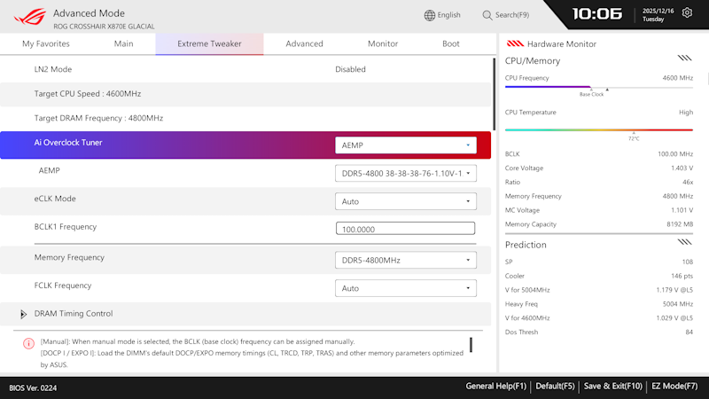Open the Memory Frequency dropdown
The image size is (709, 399).
point(406,260)
